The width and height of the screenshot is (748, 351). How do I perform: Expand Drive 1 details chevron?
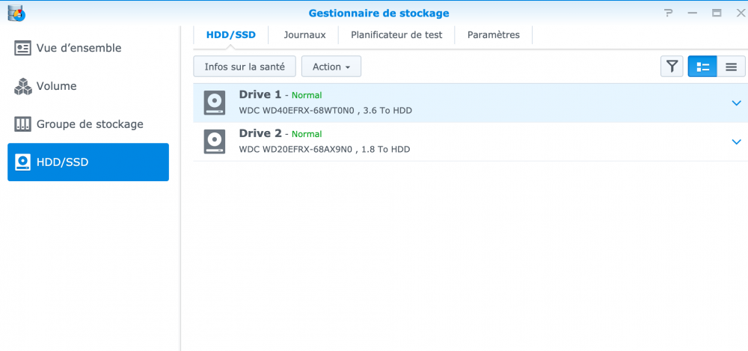point(737,103)
